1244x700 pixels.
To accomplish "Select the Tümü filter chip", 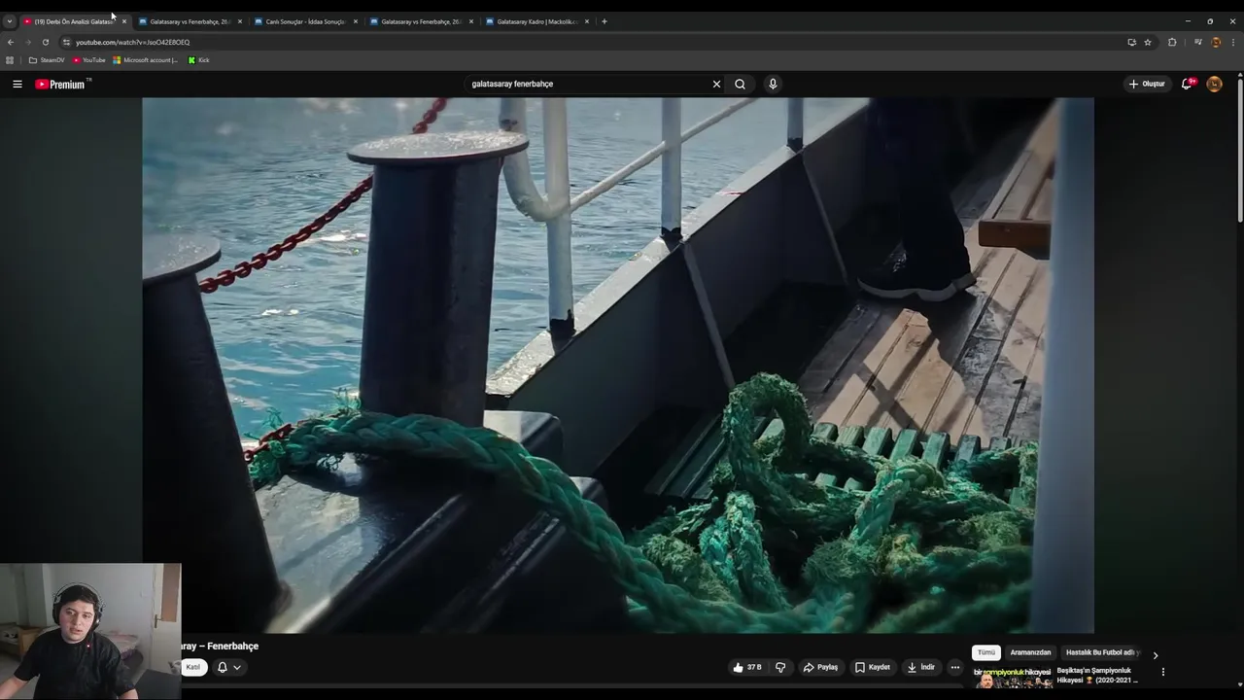I will click(986, 652).
